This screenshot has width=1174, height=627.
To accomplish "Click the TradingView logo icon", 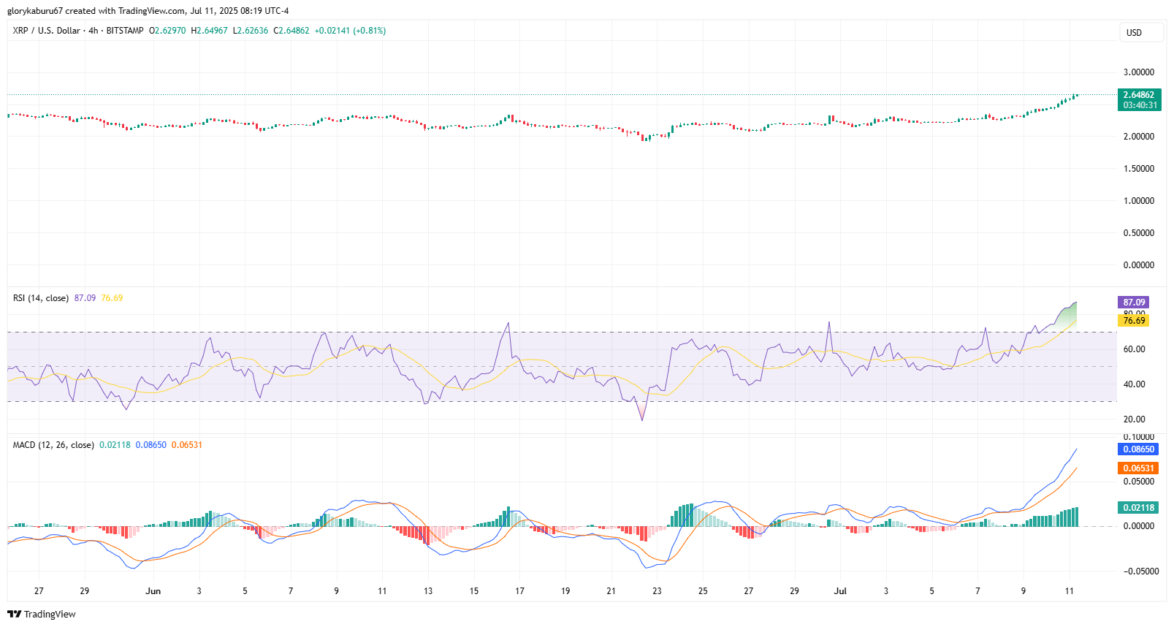I will click(14, 614).
